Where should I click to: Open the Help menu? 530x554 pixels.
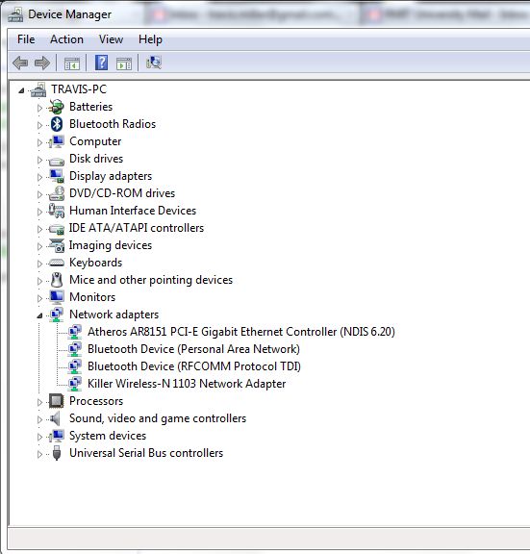coord(150,39)
